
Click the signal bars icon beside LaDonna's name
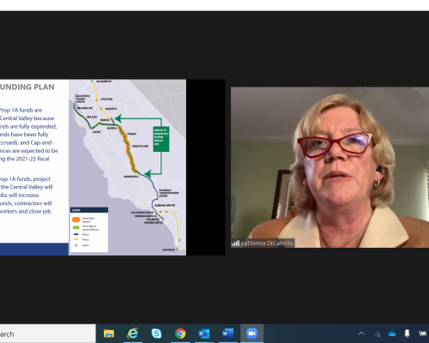[x=236, y=244]
